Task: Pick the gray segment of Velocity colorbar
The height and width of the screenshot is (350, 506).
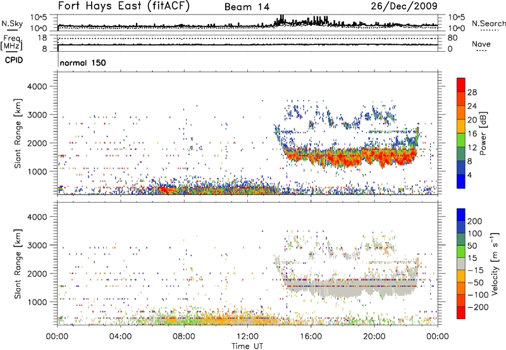Action: coord(461,264)
